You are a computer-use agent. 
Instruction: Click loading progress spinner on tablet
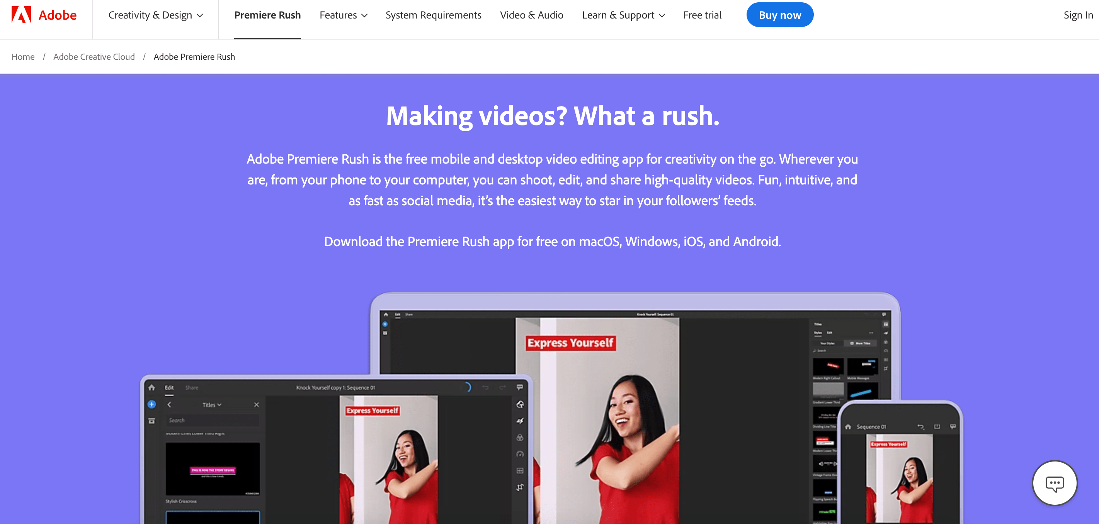(467, 387)
